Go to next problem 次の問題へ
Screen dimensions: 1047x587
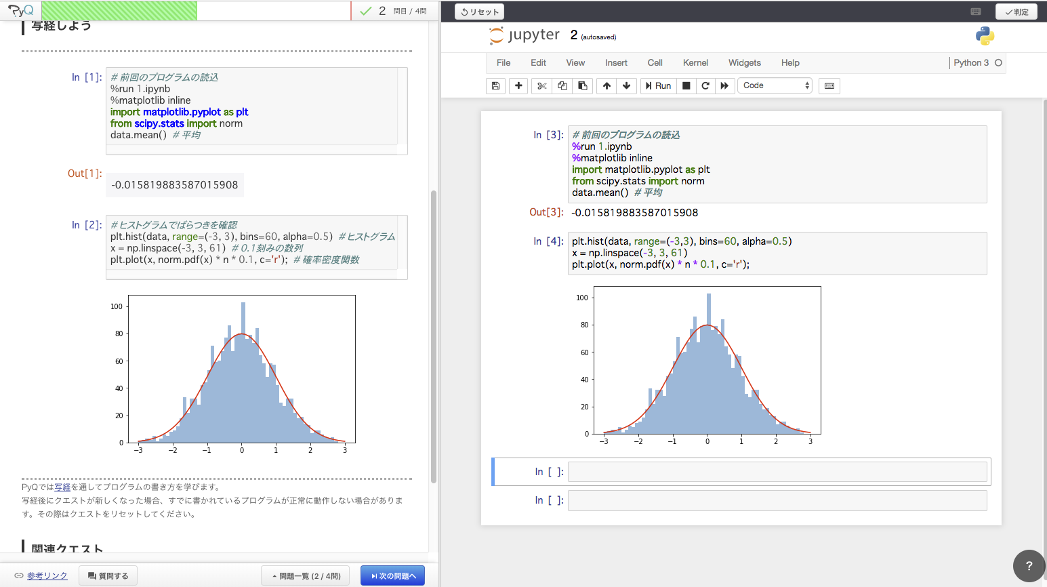tap(392, 576)
